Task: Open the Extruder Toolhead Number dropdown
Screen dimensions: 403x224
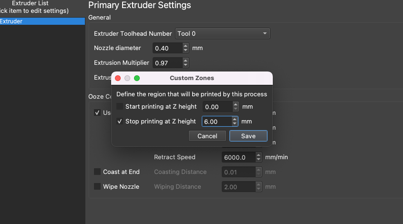Action: pos(223,33)
